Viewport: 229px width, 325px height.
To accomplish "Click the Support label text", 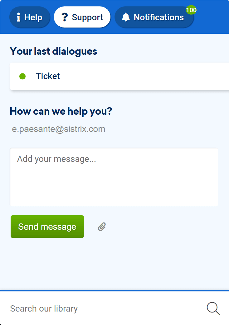I will [x=87, y=17].
